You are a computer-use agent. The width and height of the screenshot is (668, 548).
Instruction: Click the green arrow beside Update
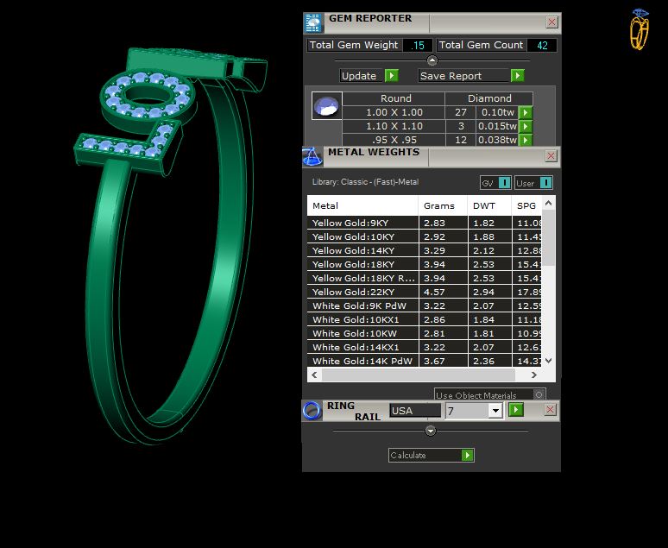click(391, 76)
